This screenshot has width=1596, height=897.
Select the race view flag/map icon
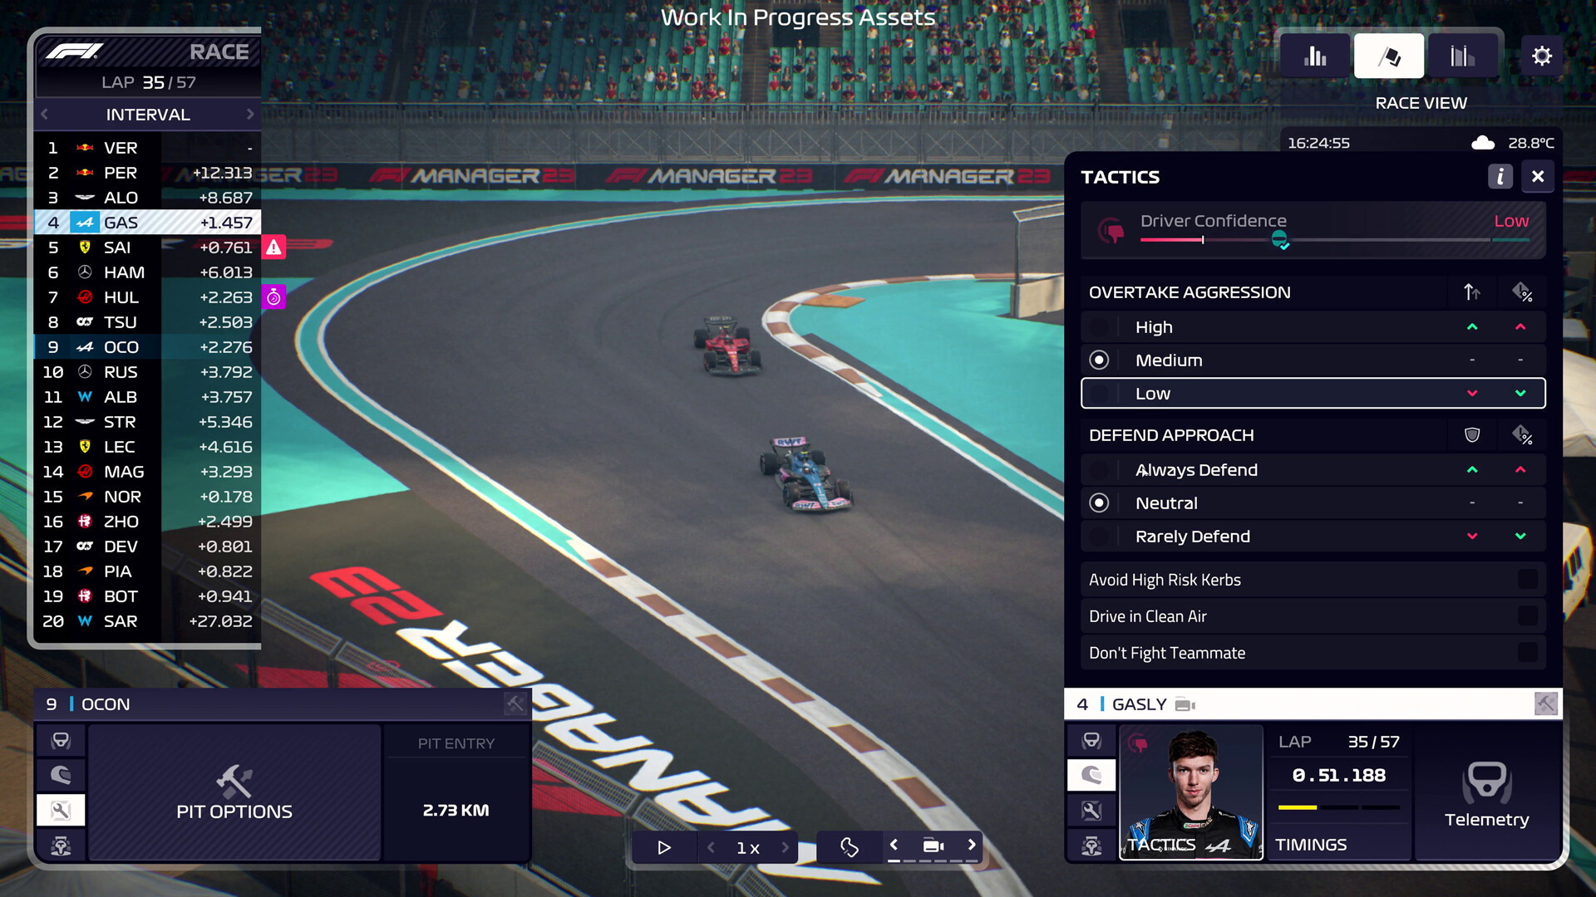[1389, 56]
